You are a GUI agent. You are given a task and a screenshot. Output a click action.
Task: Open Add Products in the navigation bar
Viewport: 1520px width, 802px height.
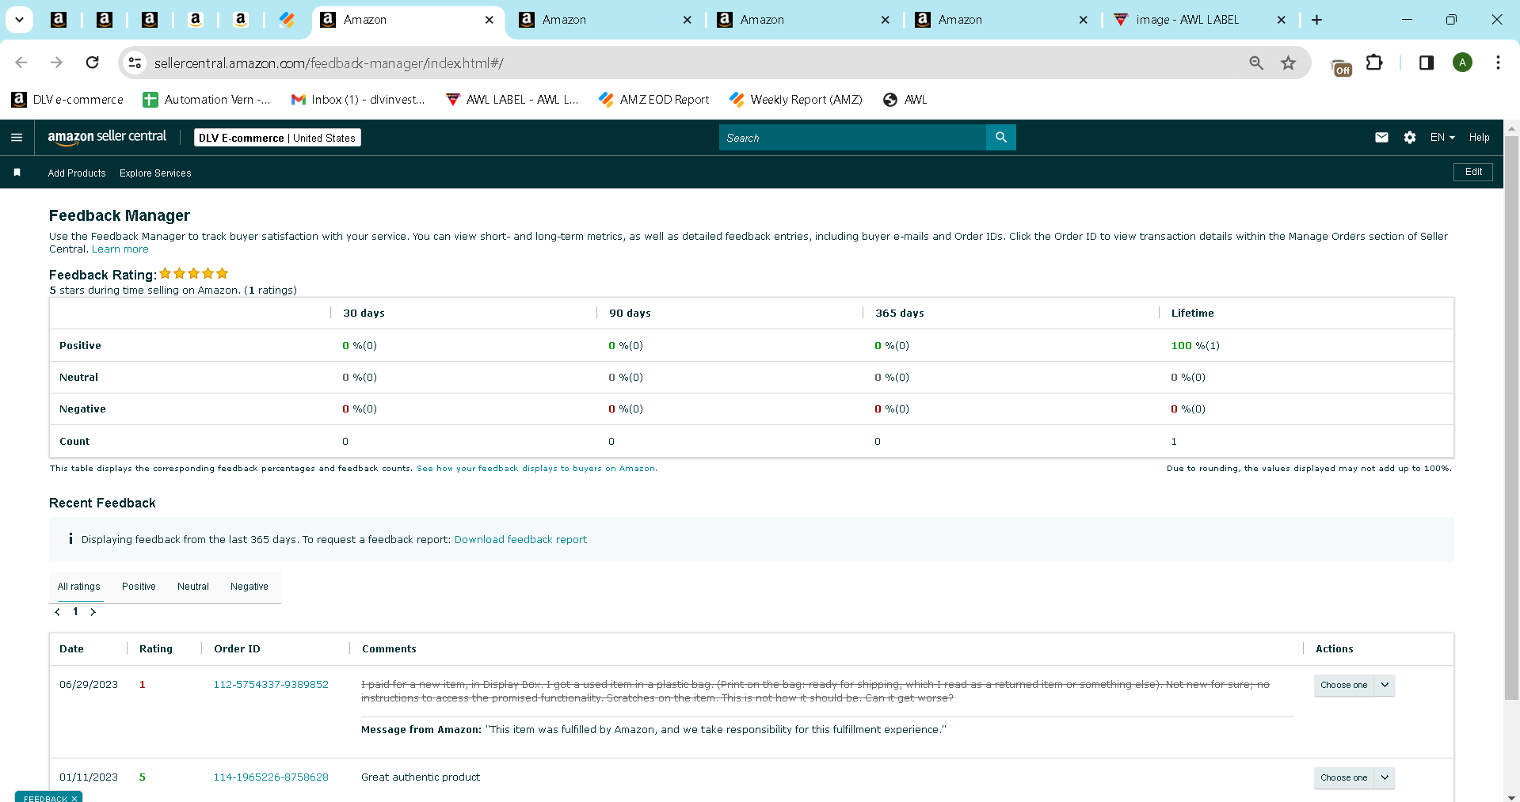tap(77, 173)
